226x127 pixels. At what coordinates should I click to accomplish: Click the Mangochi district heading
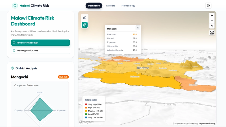(x=19, y=77)
